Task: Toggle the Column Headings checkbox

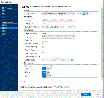Action: (43, 47)
